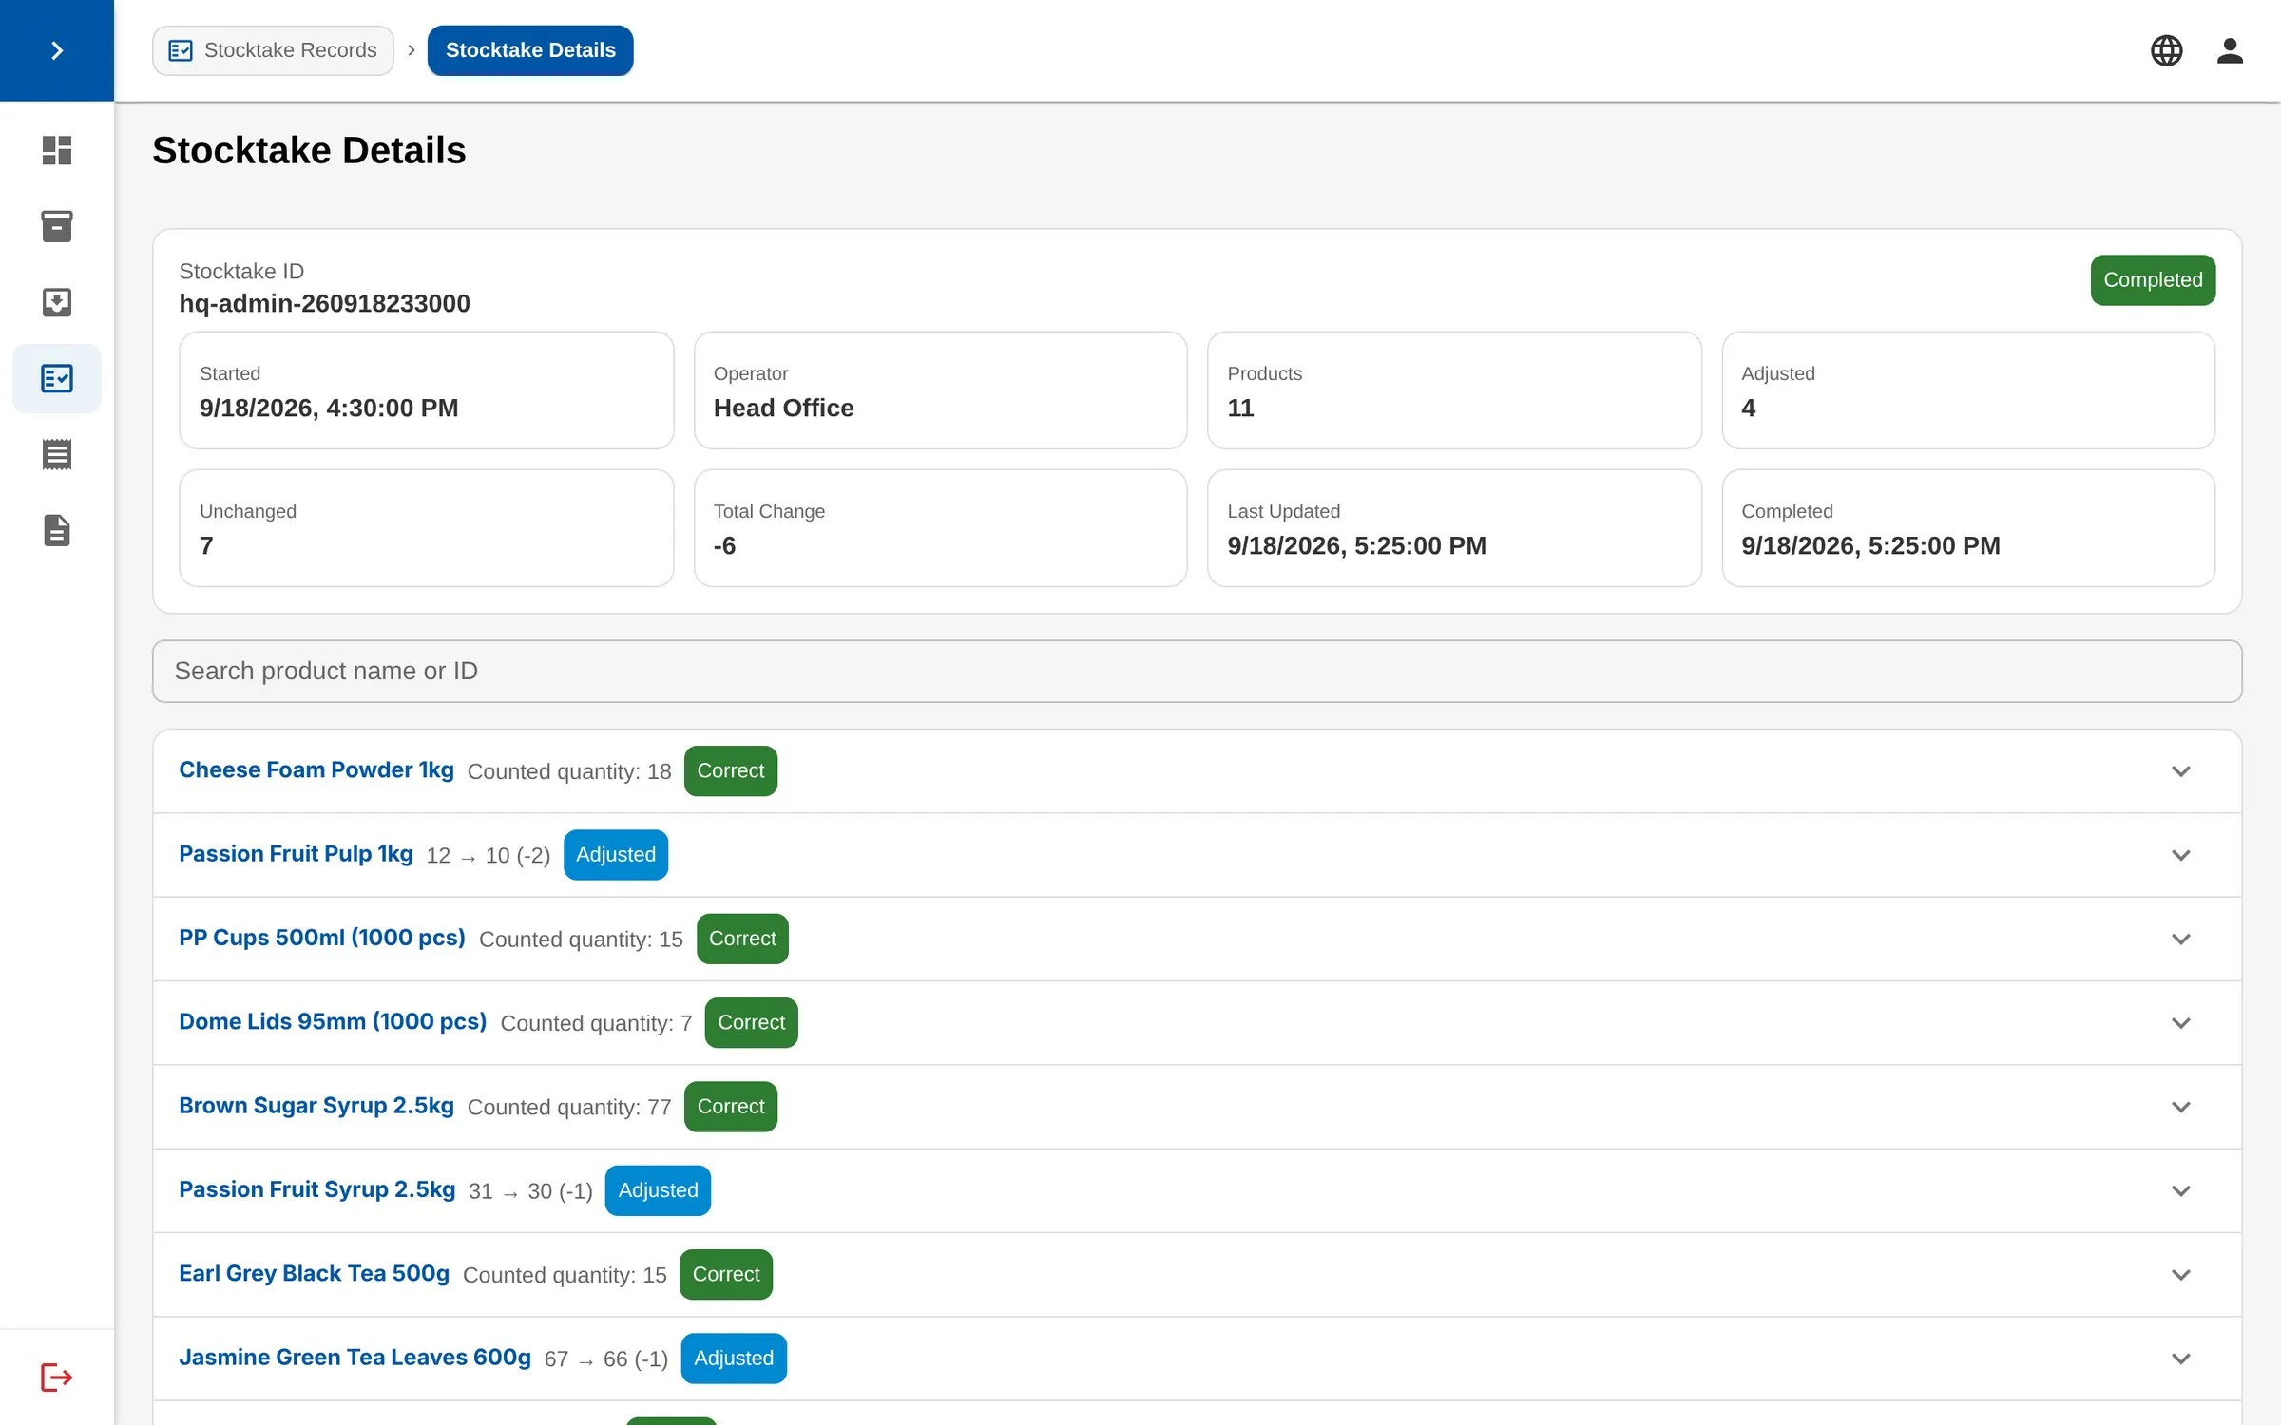This screenshot has height=1425, width=2281.
Task: Open the PP Cups 500ml (1000 pcs) link
Action: click(322, 938)
